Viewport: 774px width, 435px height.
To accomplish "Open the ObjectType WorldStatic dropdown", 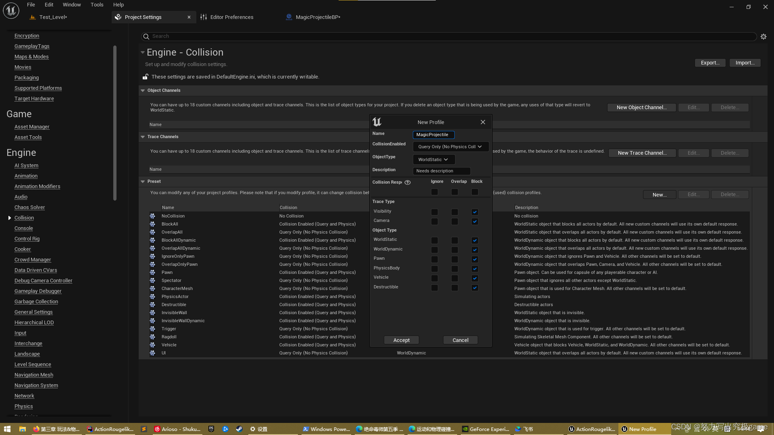I will click(434, 159).
